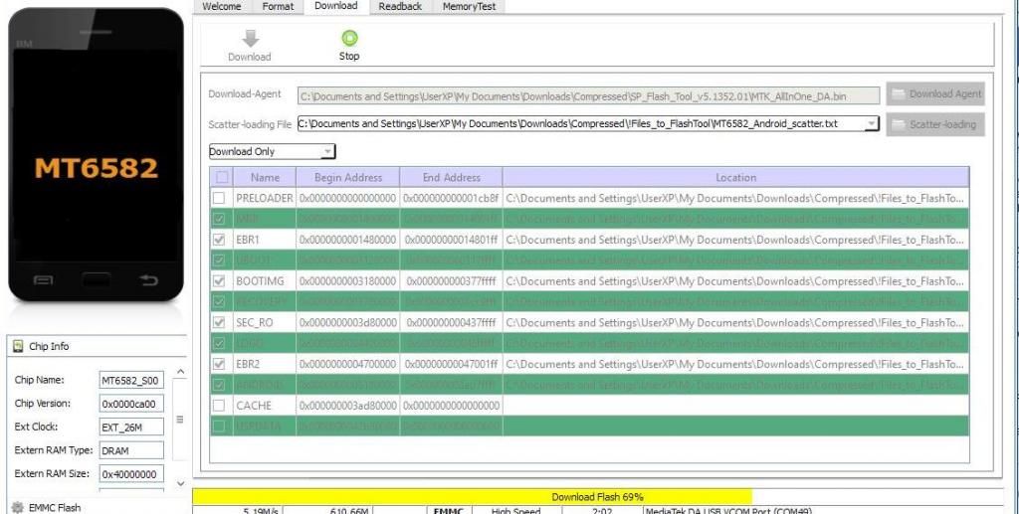Uncheck the BOOTIMG partition checkbox
Screen dimensions: 1019x514
click(219, 281)
